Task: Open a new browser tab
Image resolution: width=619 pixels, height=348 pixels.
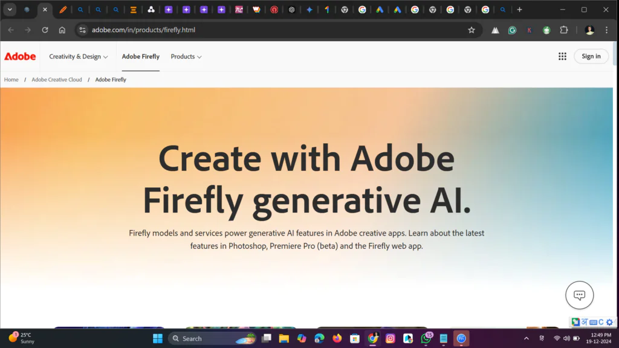Action: tap(519, 10)
